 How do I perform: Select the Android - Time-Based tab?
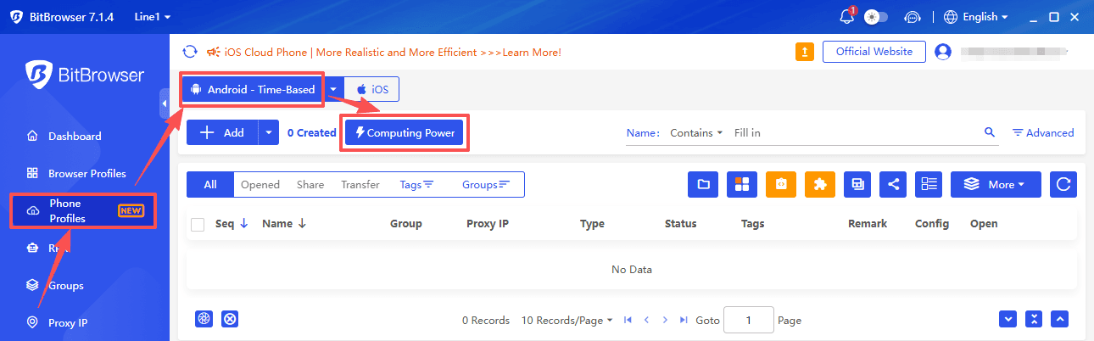[x=252, y=89]
